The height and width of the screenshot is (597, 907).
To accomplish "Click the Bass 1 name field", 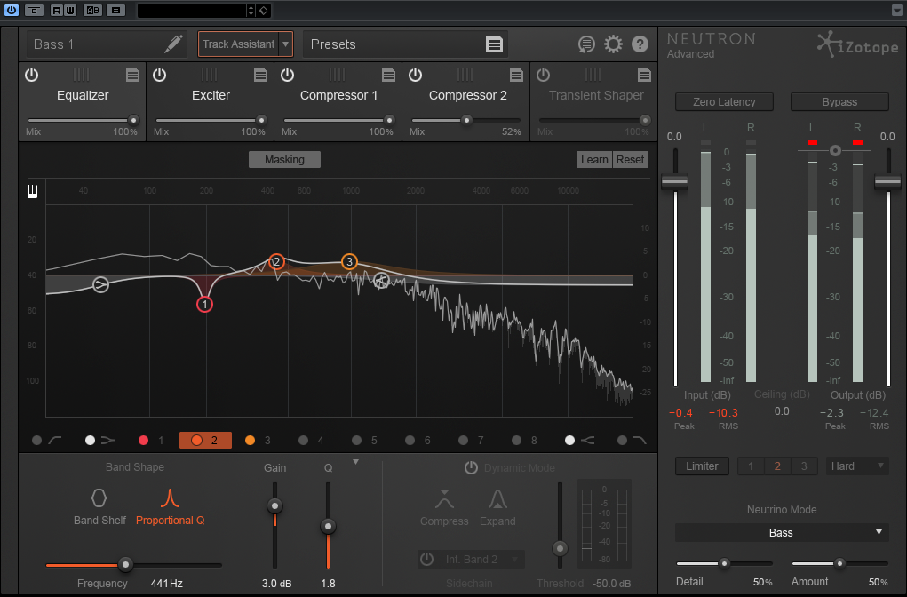I will [107, 44].
